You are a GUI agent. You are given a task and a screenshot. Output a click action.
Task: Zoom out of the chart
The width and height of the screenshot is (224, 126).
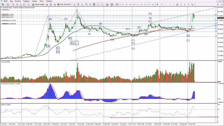point(90,5)
